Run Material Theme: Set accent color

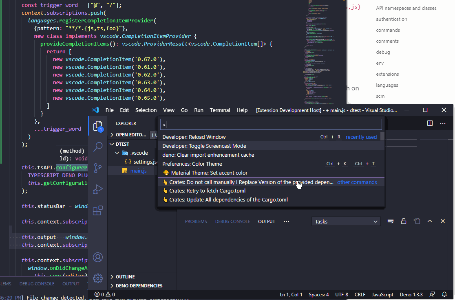[x=271, y=173]
